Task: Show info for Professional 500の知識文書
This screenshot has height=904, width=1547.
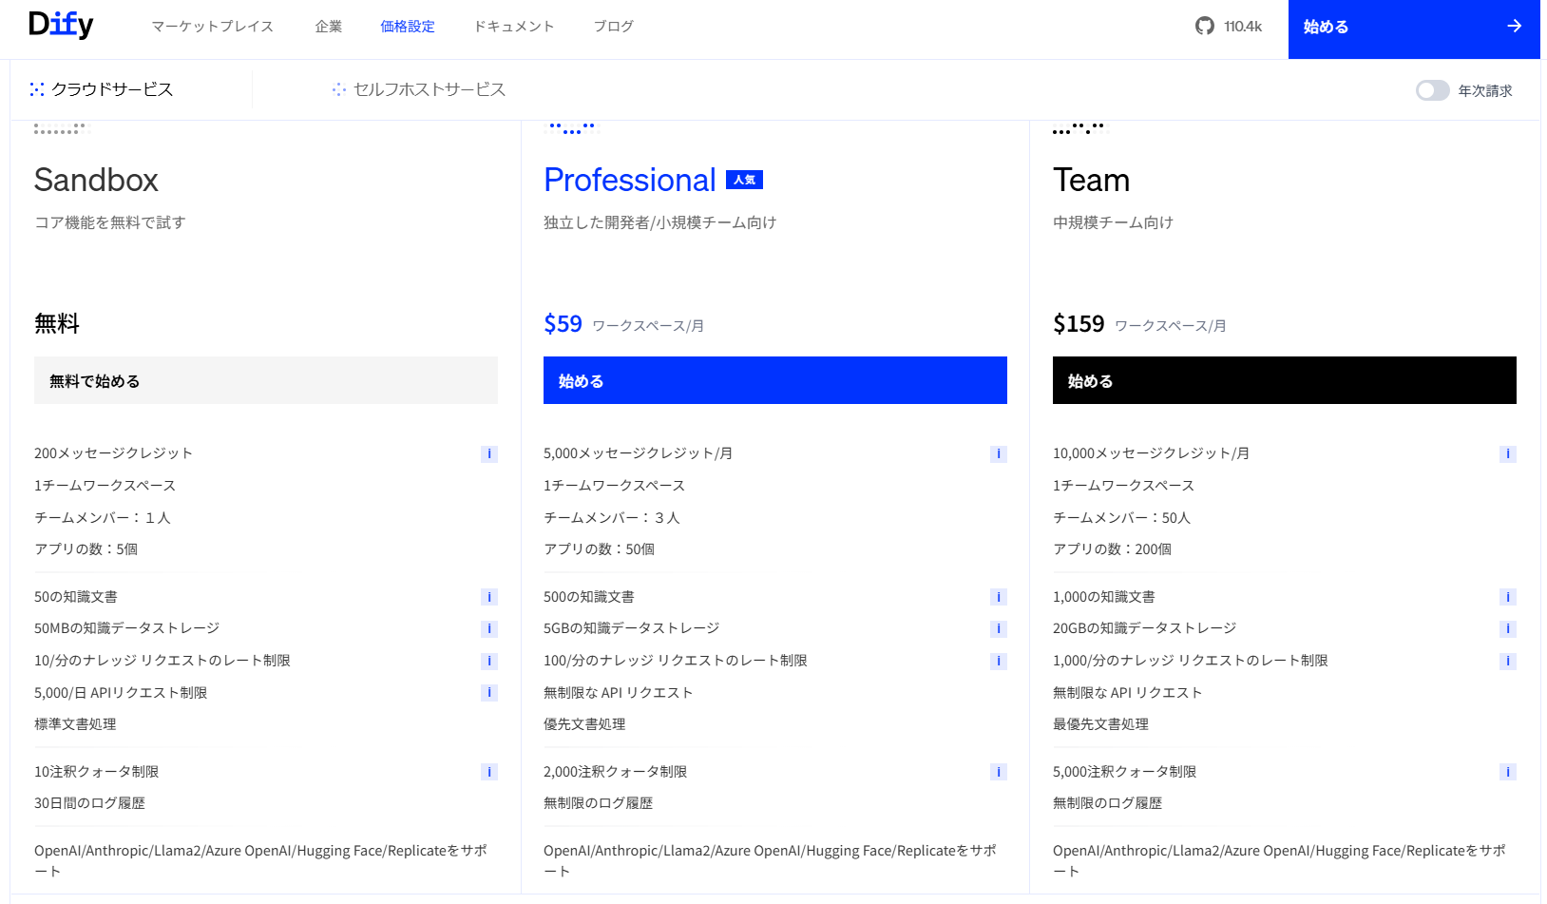Action: click(x=999, y=597)
